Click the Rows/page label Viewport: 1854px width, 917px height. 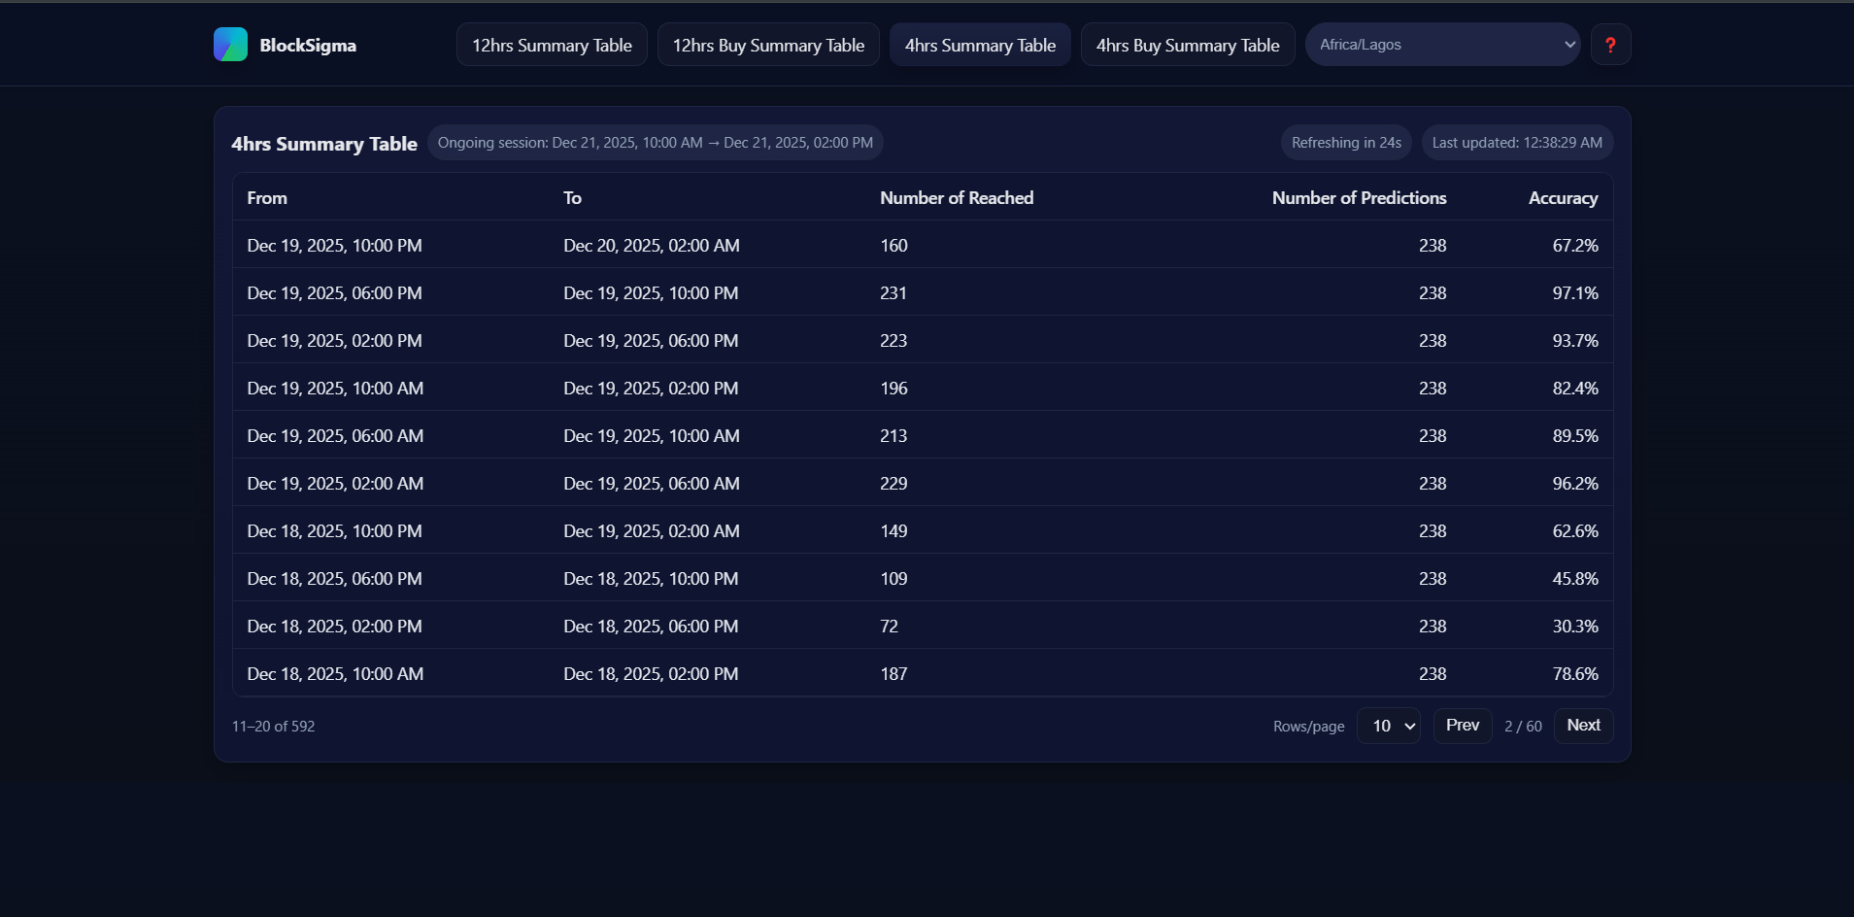click(1308, 727)
